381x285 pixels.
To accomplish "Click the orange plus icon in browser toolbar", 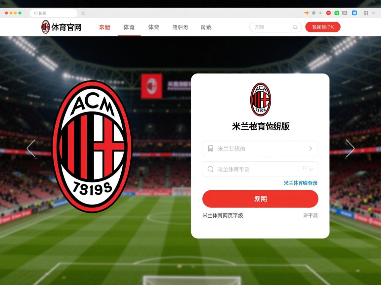I will [x=307, y=13].
